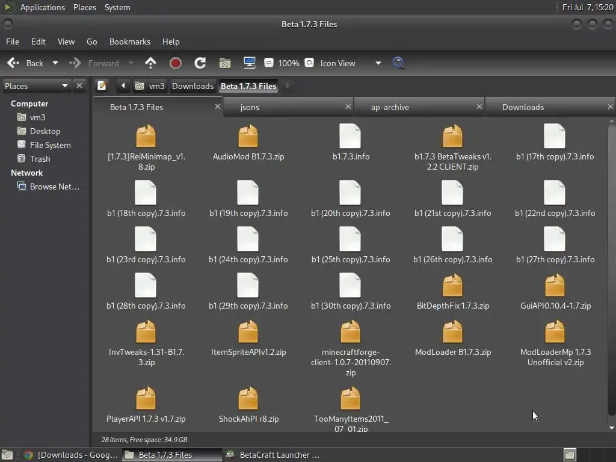Open the File menu
616x462 pixels.
(x=13, y=42)
